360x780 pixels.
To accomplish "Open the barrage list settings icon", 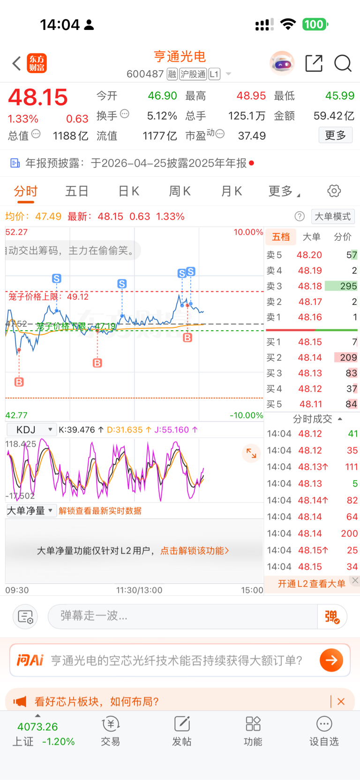I will 25,617.
